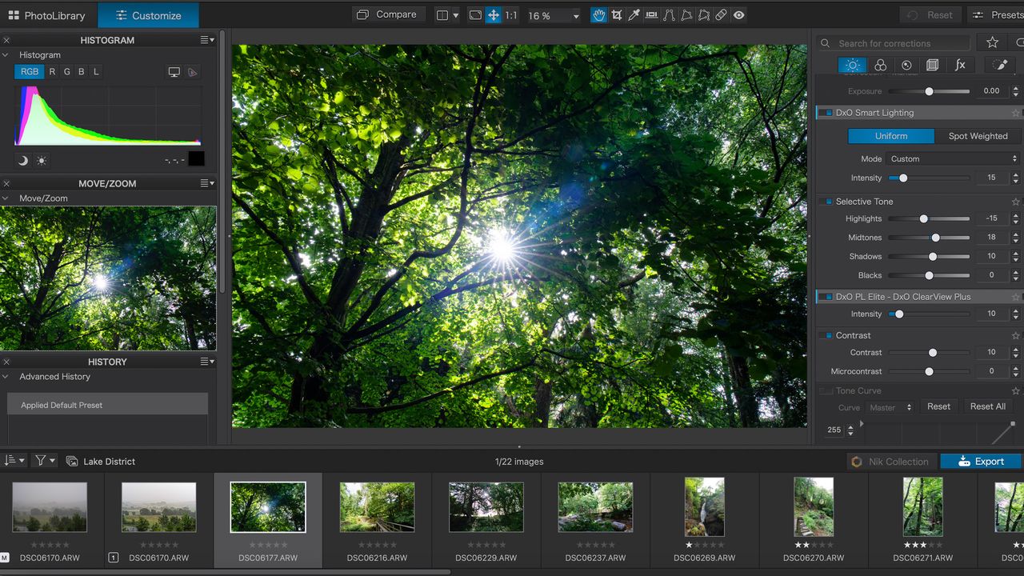Click the Search for corrections field

tap(894, 43)
